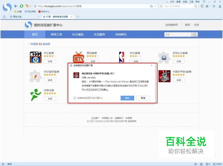The image size is (223, 166).
Task: Install the 中国好声音(直播) extension on page
Action: (179, 80)
